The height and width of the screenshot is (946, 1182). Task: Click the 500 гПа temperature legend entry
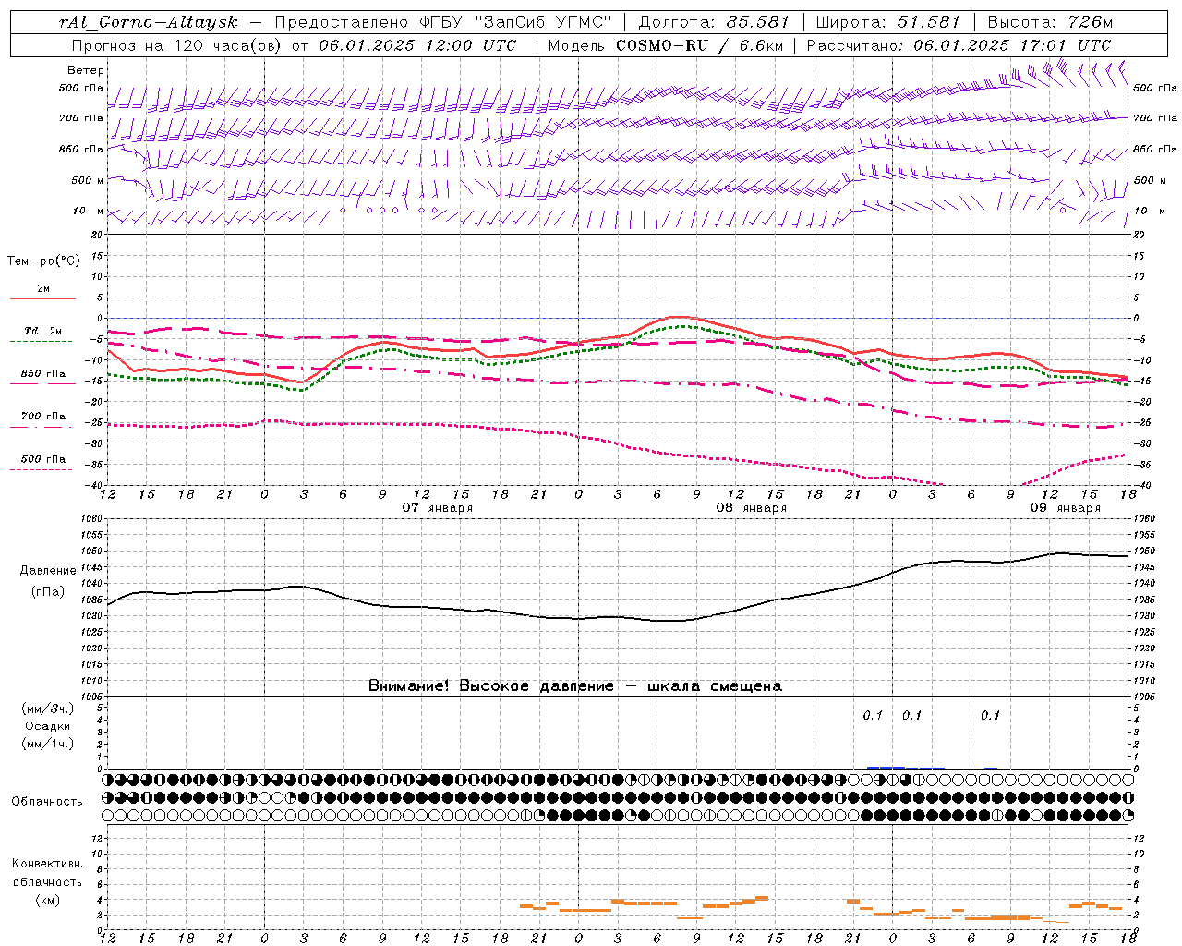[x=43, y=458]
